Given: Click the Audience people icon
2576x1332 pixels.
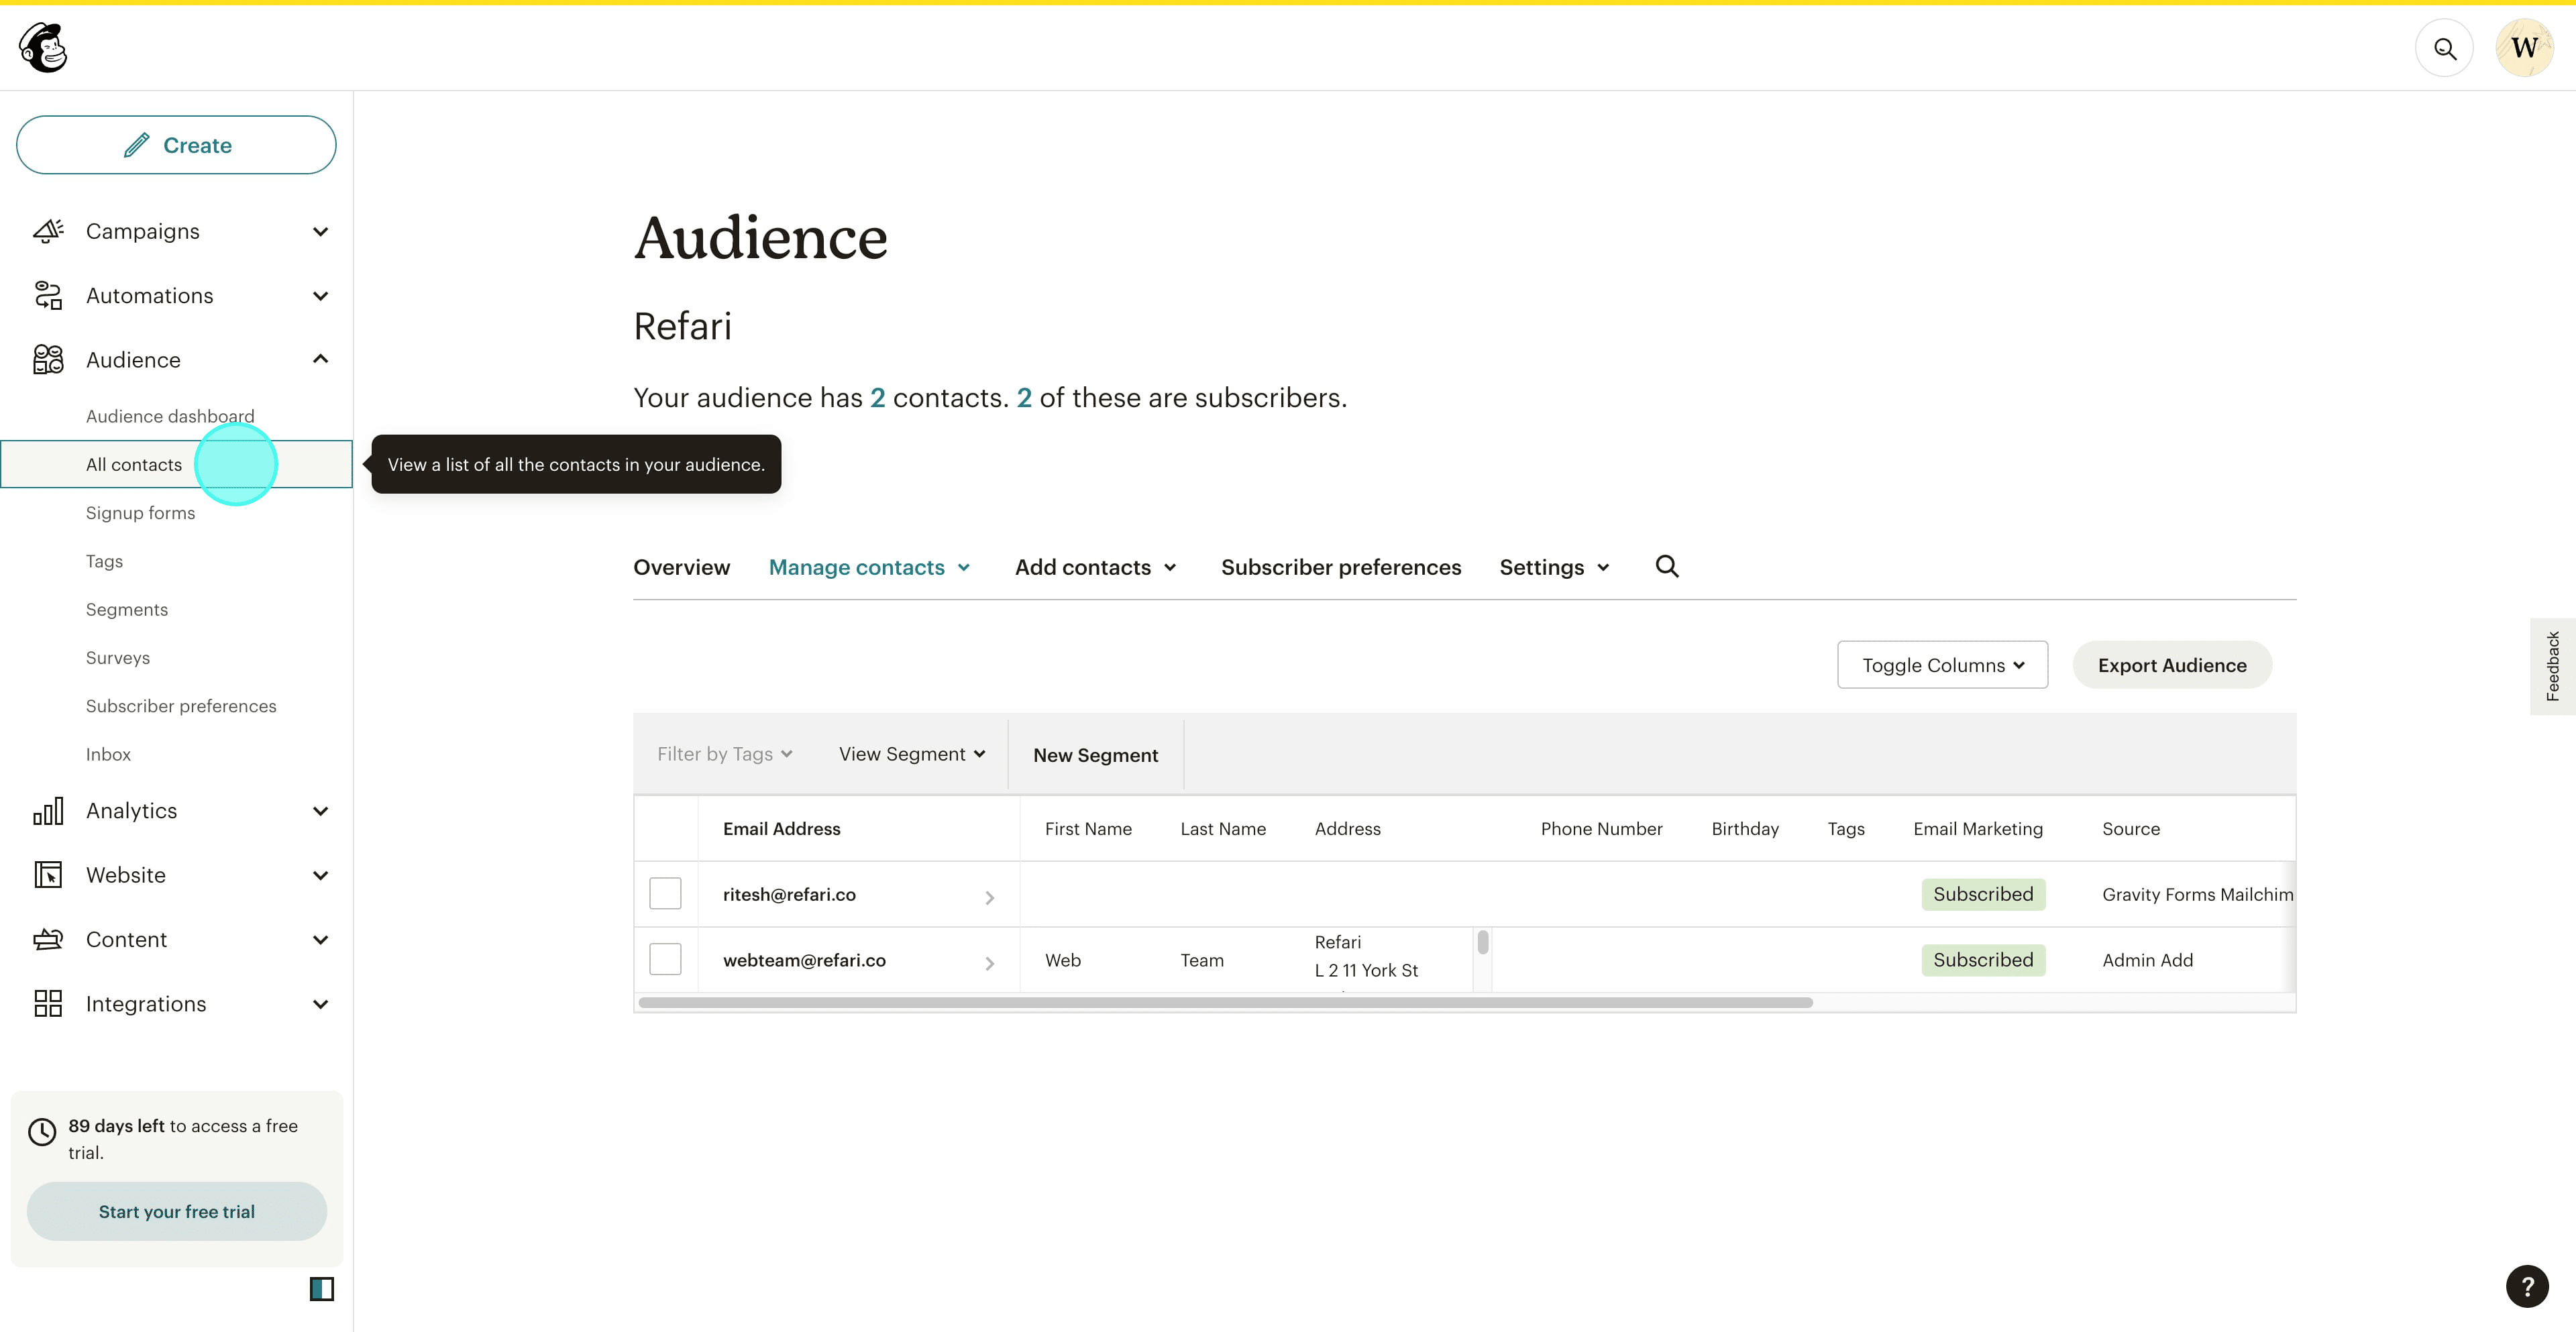Looking at the screenshot, I should 48,359.
